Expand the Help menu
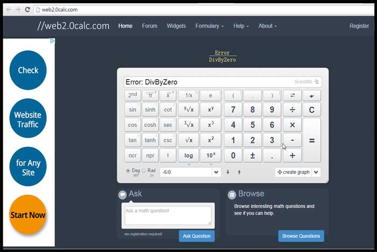Screen dimensions: 377x252 pyautogui.click(x=241, y=26)
